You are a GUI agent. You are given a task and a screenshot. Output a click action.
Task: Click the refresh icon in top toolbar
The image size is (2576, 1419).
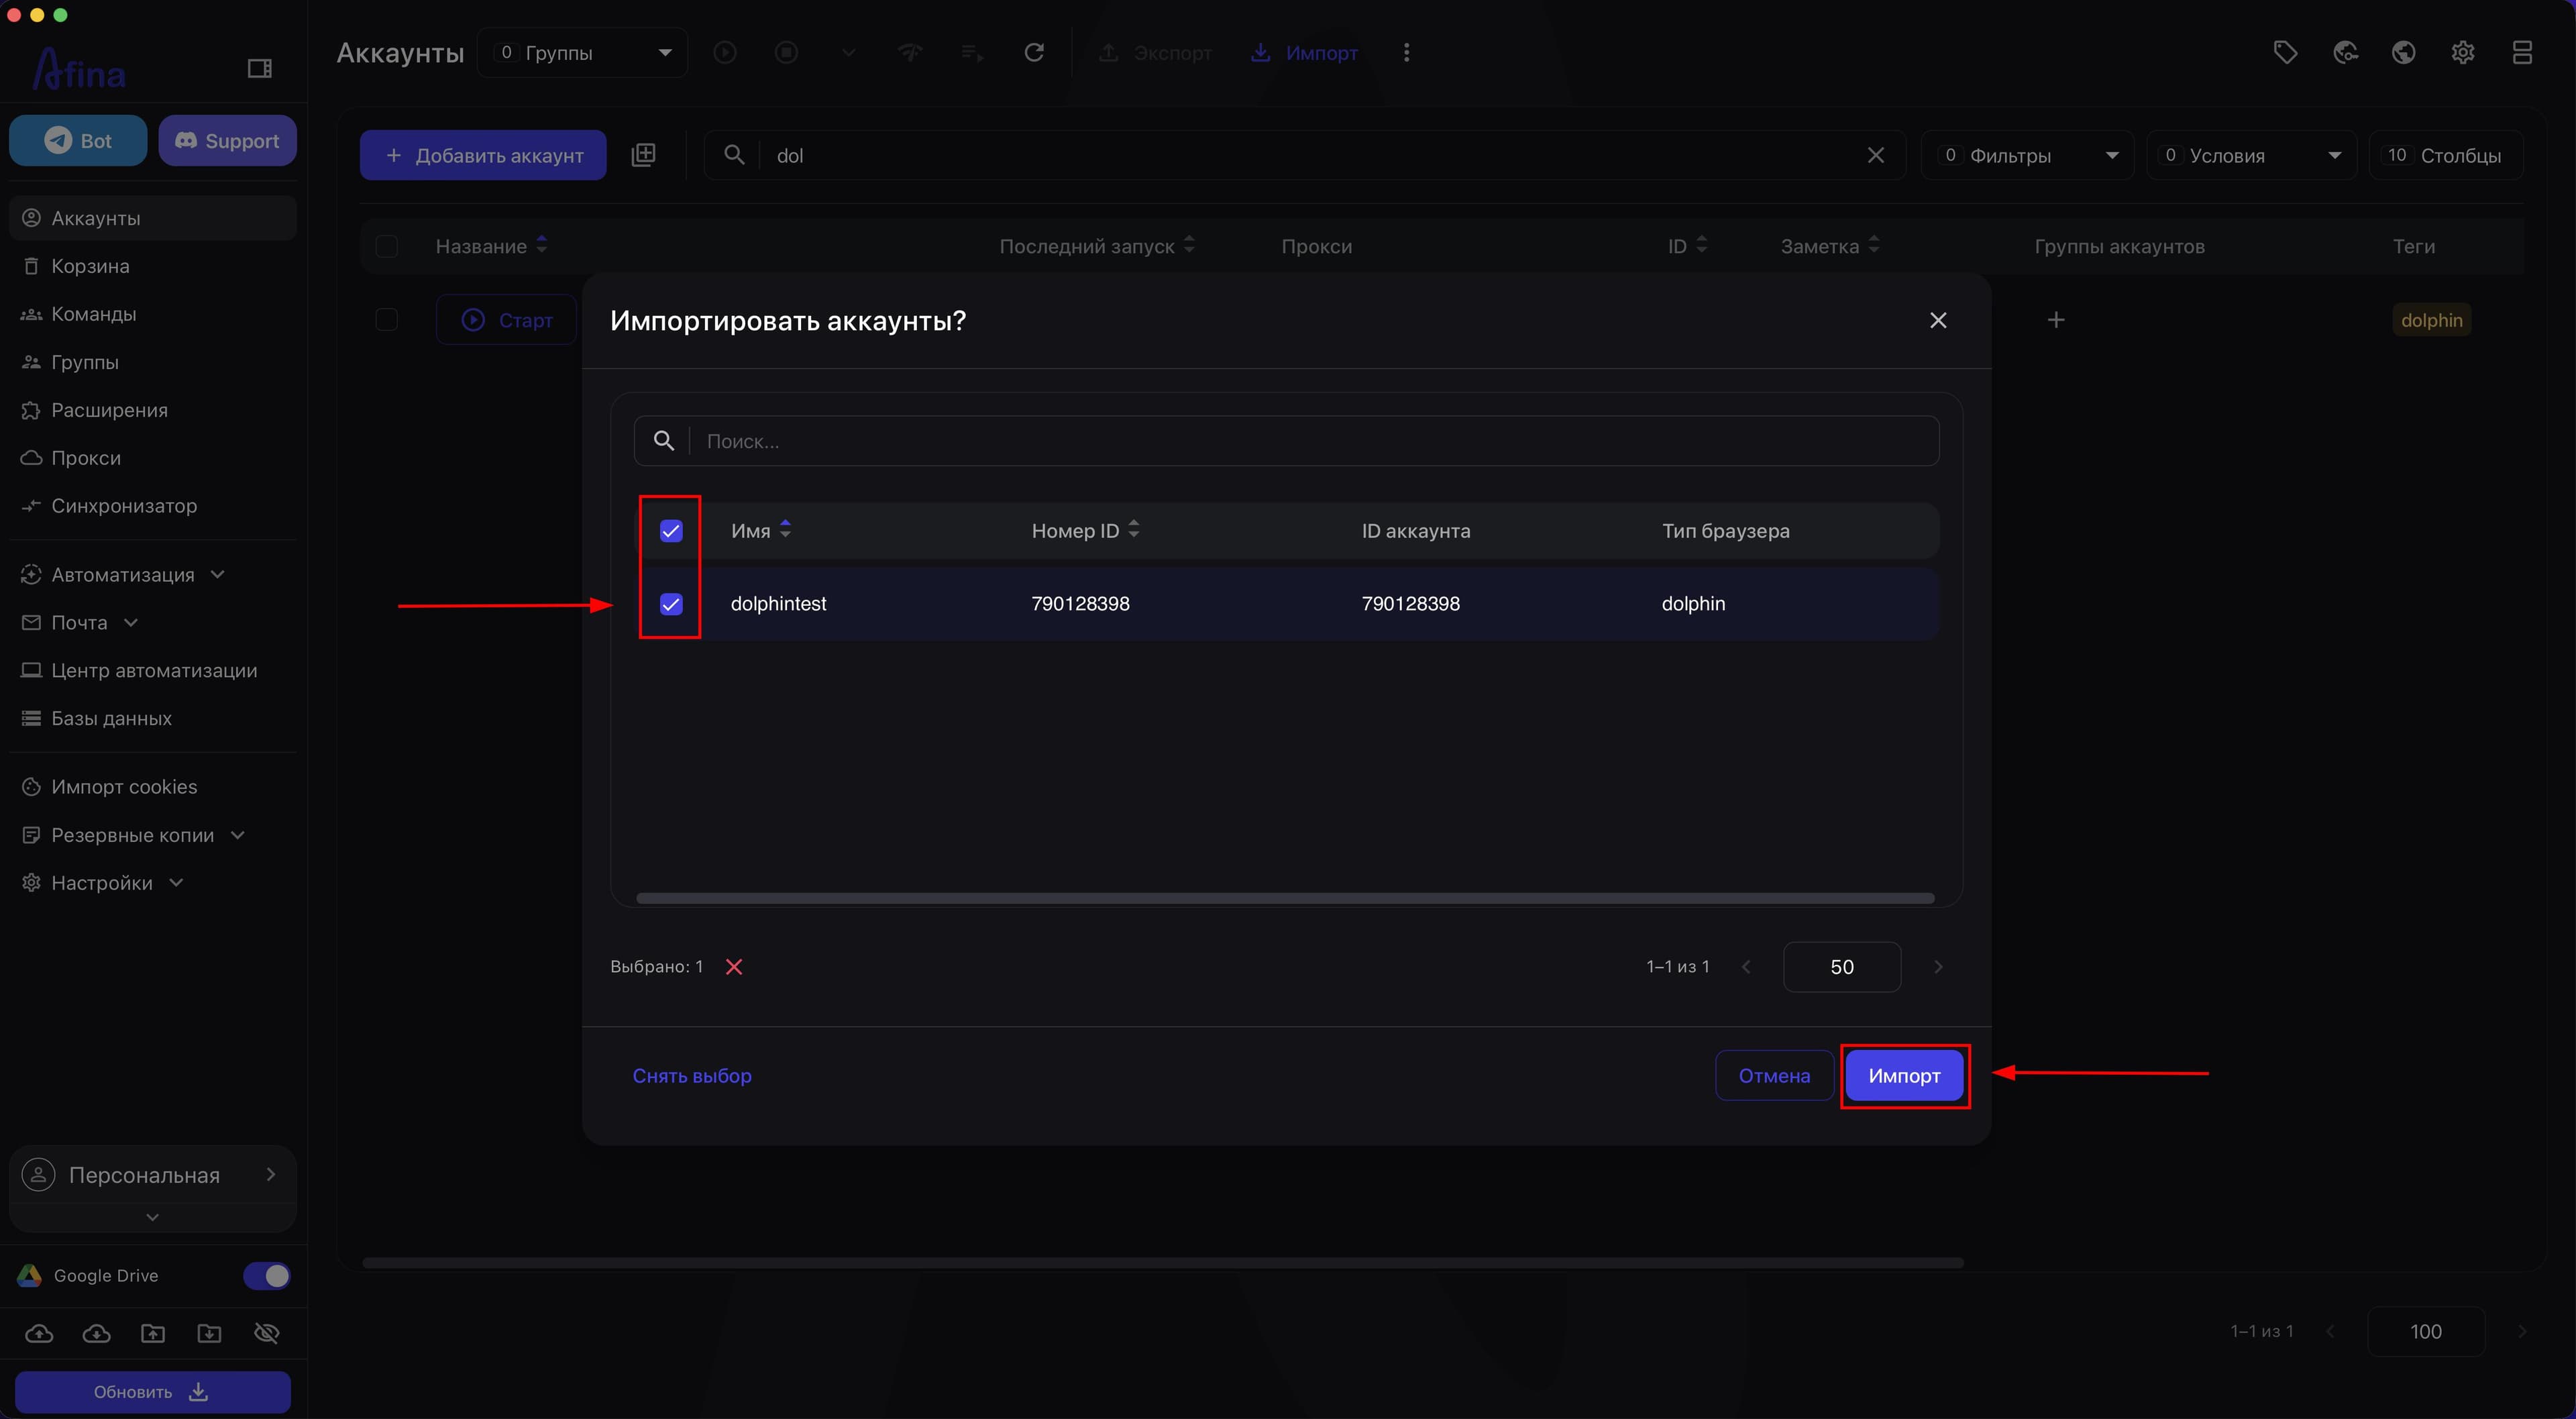(1034, 52)
